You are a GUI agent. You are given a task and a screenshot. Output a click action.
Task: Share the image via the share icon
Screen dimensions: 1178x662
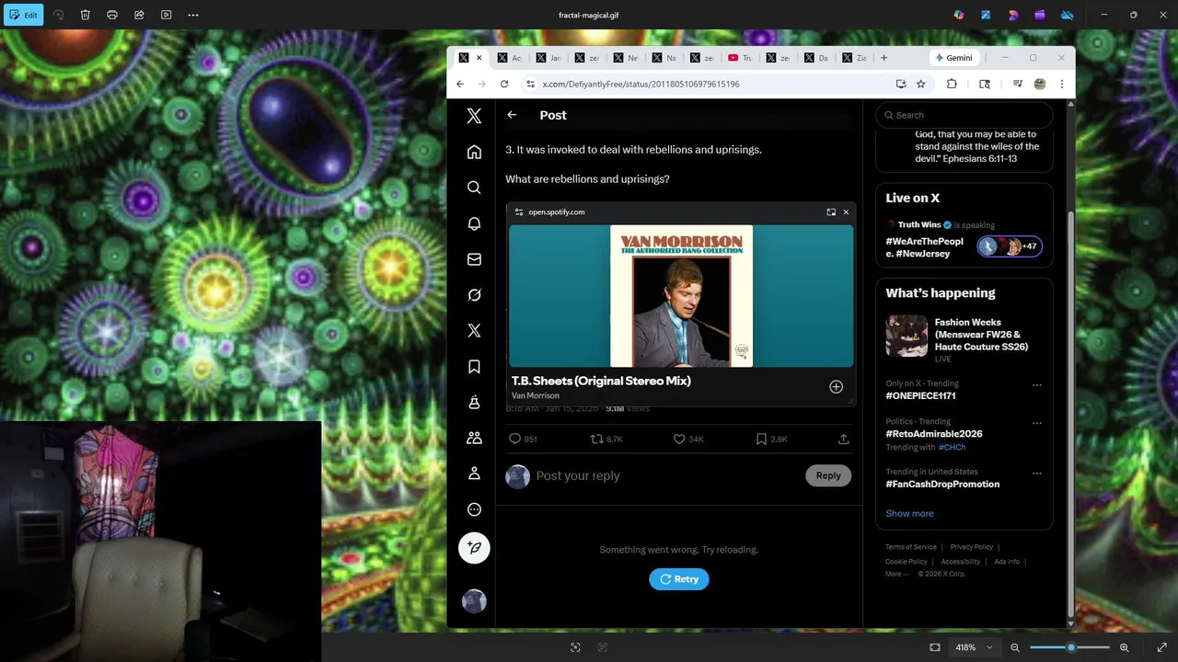pyautogui.click(x=139, y=15)
